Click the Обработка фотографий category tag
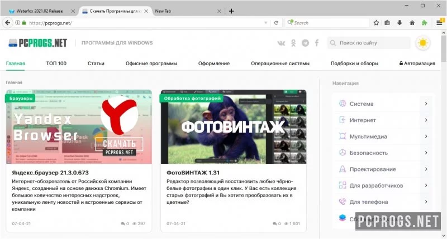 pyautogui.click(x=192, y=98)
